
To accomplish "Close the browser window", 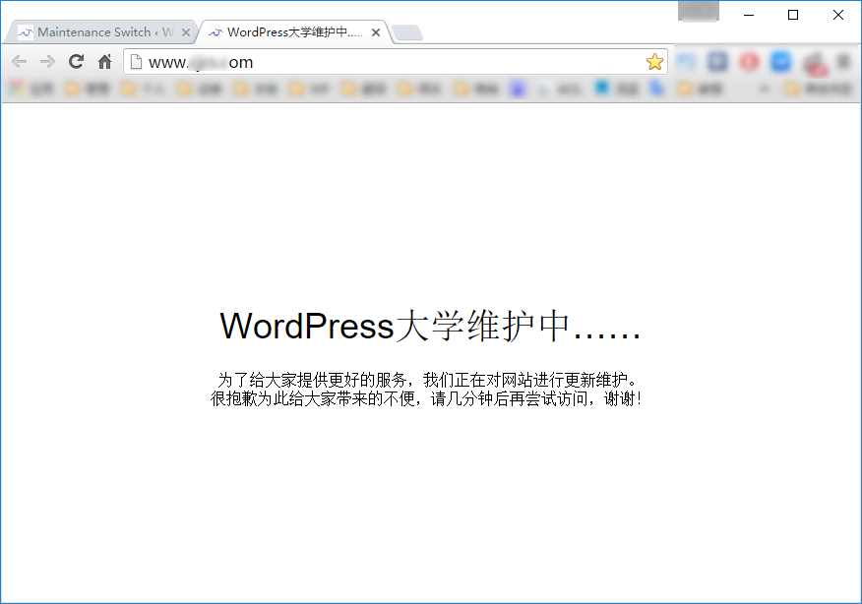I will pos(837,15).
